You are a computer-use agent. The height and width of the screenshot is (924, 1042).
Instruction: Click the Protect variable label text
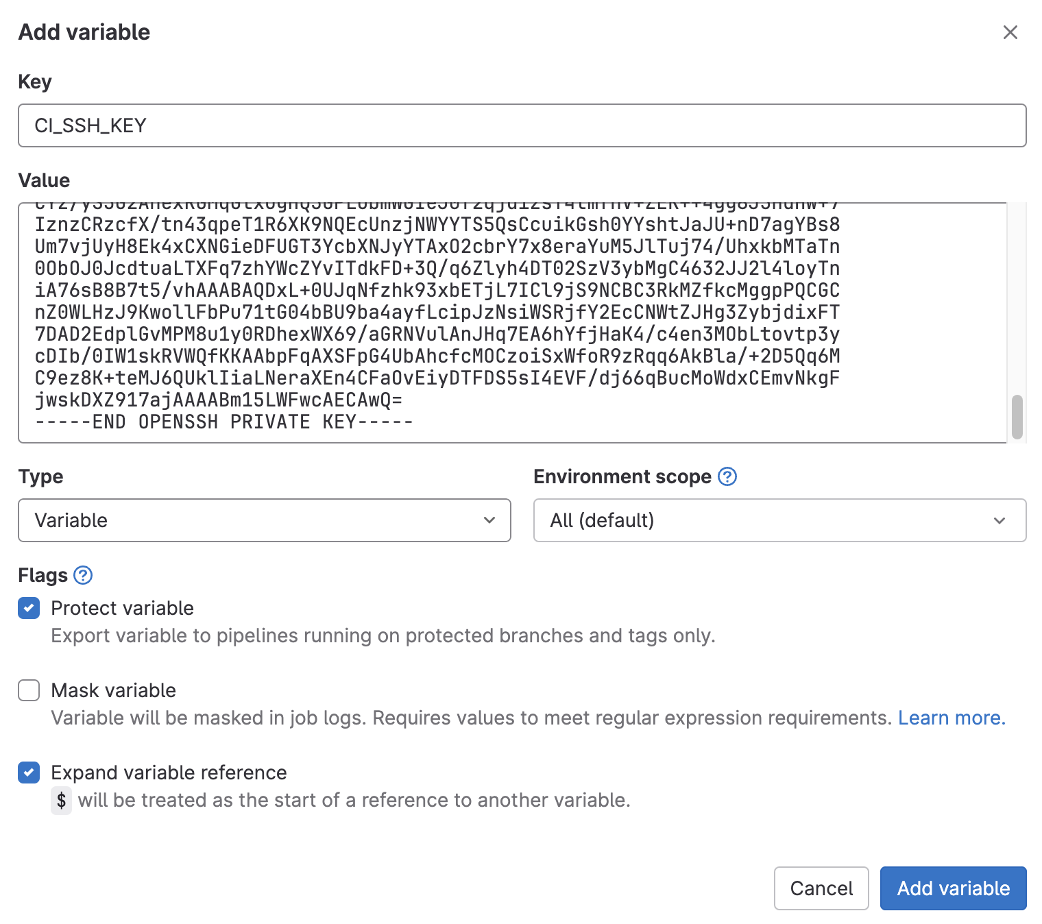[x=123, y=608]
